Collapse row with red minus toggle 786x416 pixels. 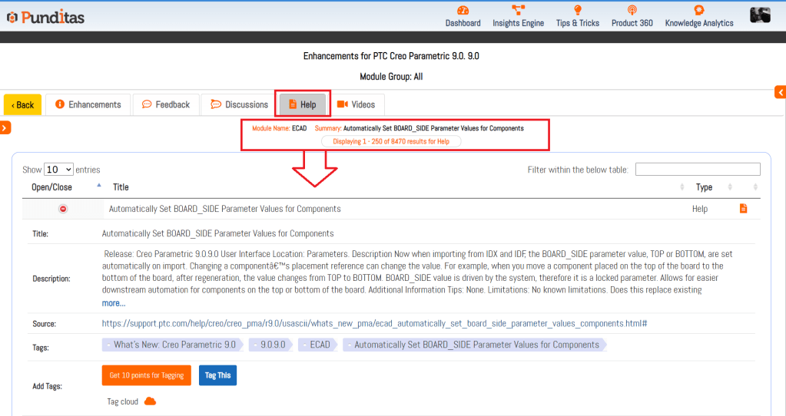click(63, 209)
